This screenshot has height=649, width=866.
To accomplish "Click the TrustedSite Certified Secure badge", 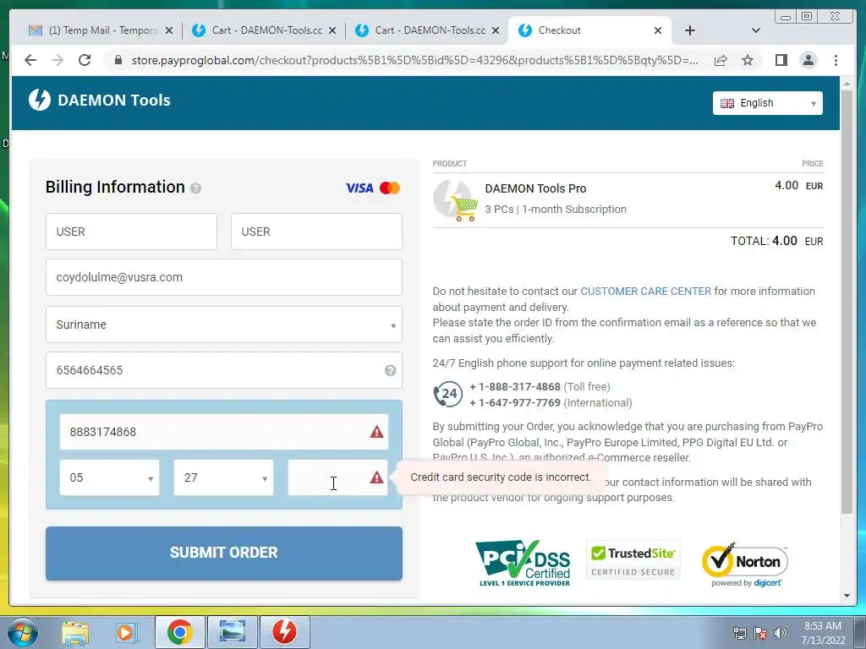I will point(633,560).
